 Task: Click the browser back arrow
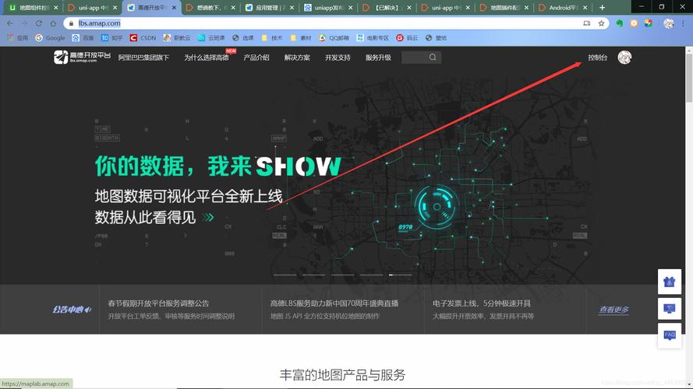9,23
